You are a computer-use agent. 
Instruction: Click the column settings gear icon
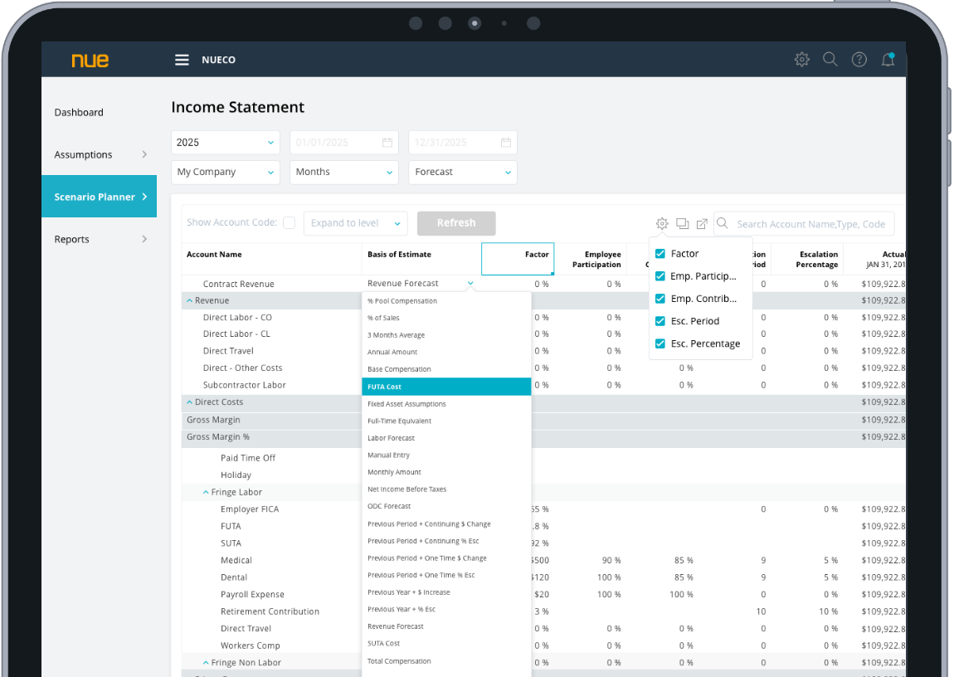tap(662, 223)
